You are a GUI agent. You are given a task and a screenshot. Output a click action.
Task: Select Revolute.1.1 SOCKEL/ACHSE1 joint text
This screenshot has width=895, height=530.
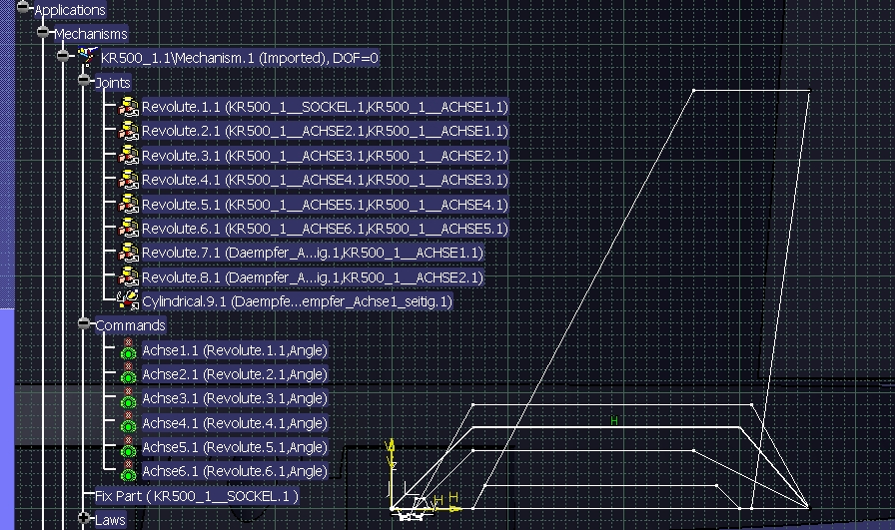[325, 107]
